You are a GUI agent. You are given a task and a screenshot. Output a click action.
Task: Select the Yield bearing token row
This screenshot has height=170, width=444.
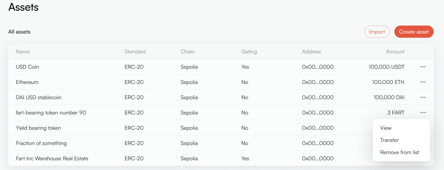(38, 128)
